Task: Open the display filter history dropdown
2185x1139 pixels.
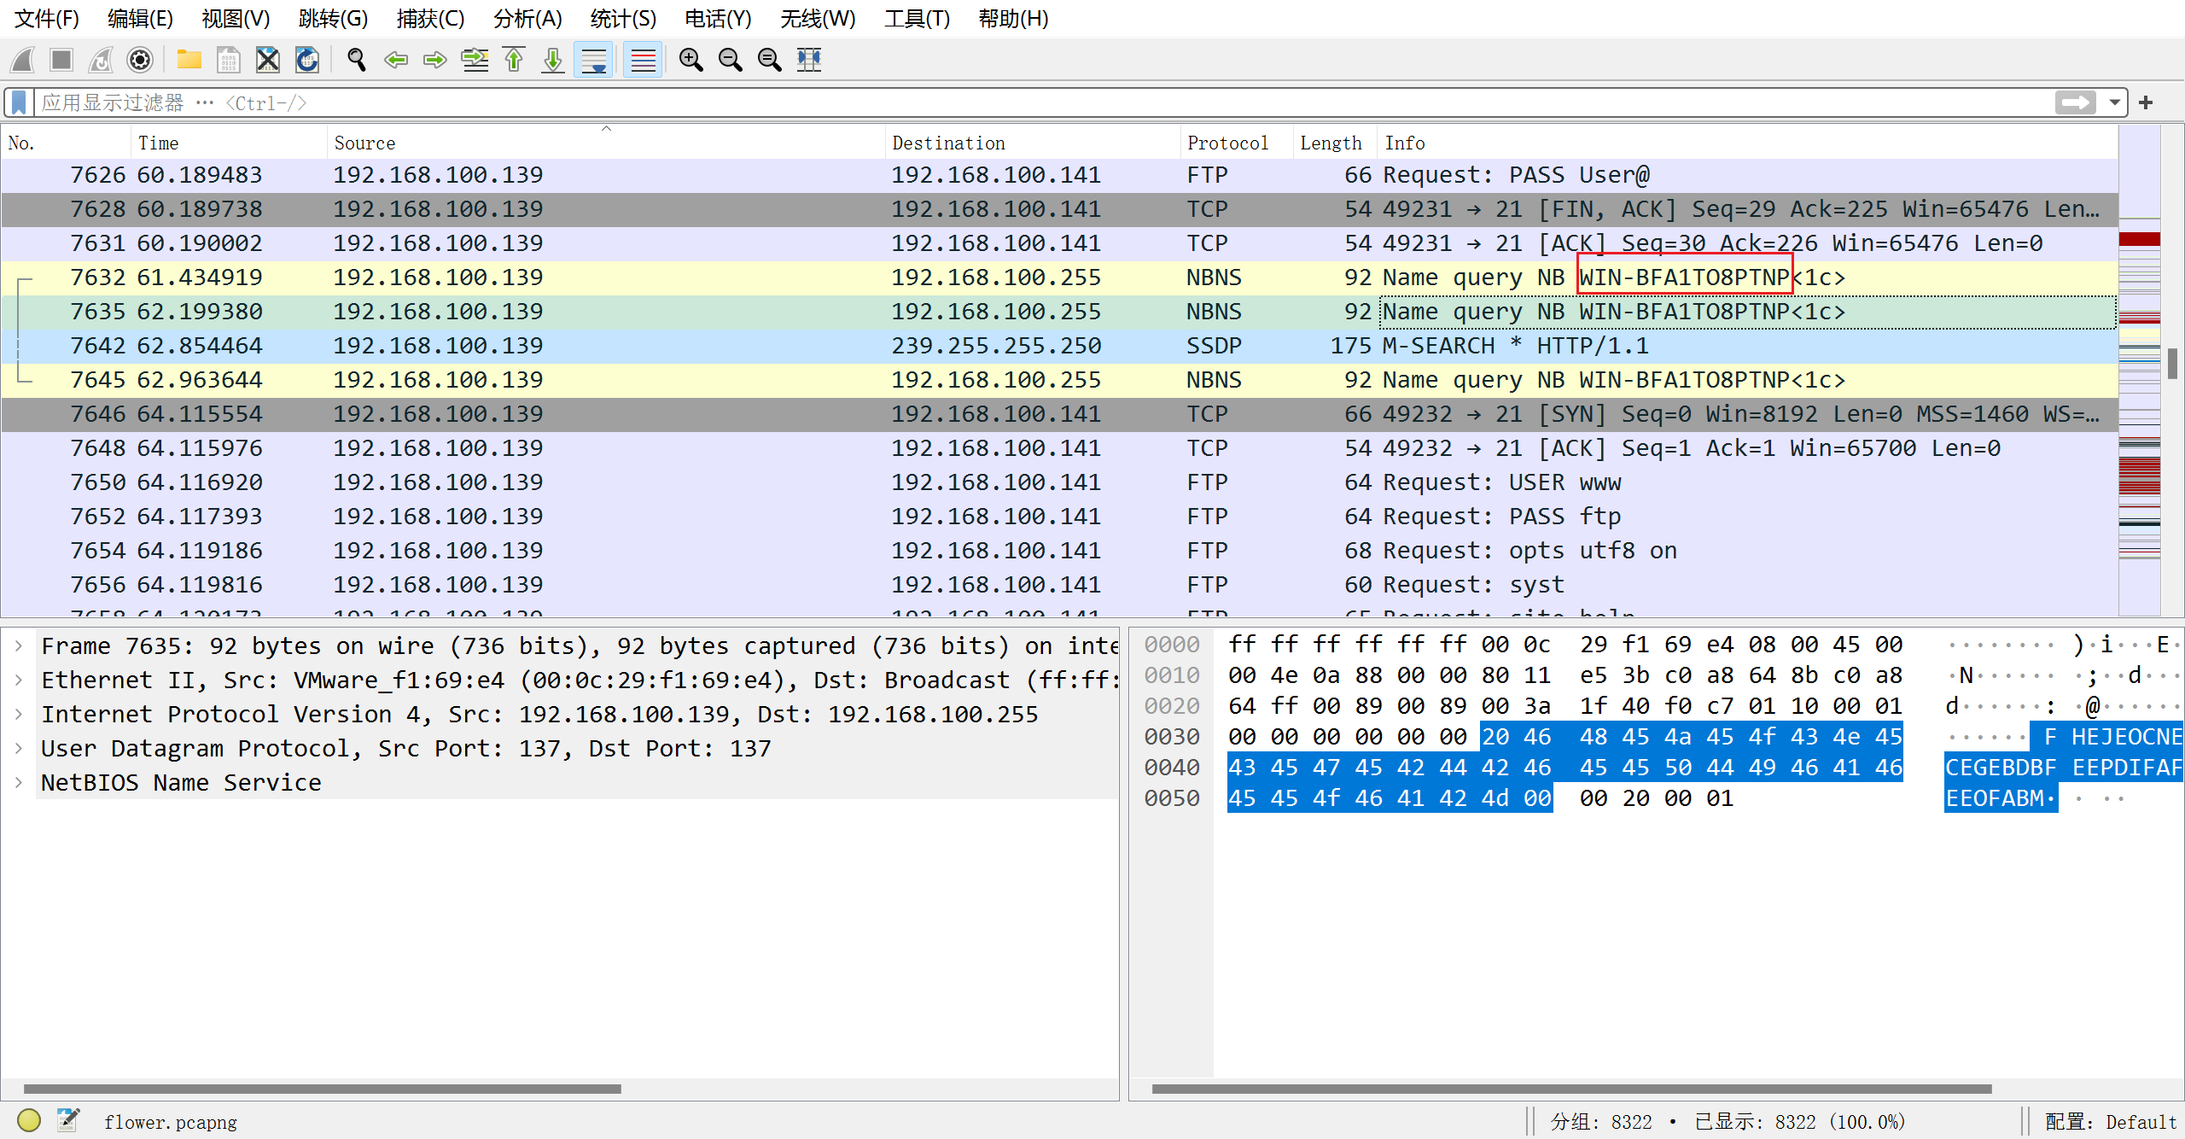Action: pyautogui.click(x=2114, y=102)
